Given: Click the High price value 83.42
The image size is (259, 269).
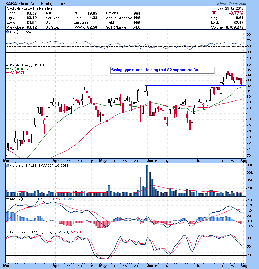Looking at the screenshot, I should click(x=31, y=18).
